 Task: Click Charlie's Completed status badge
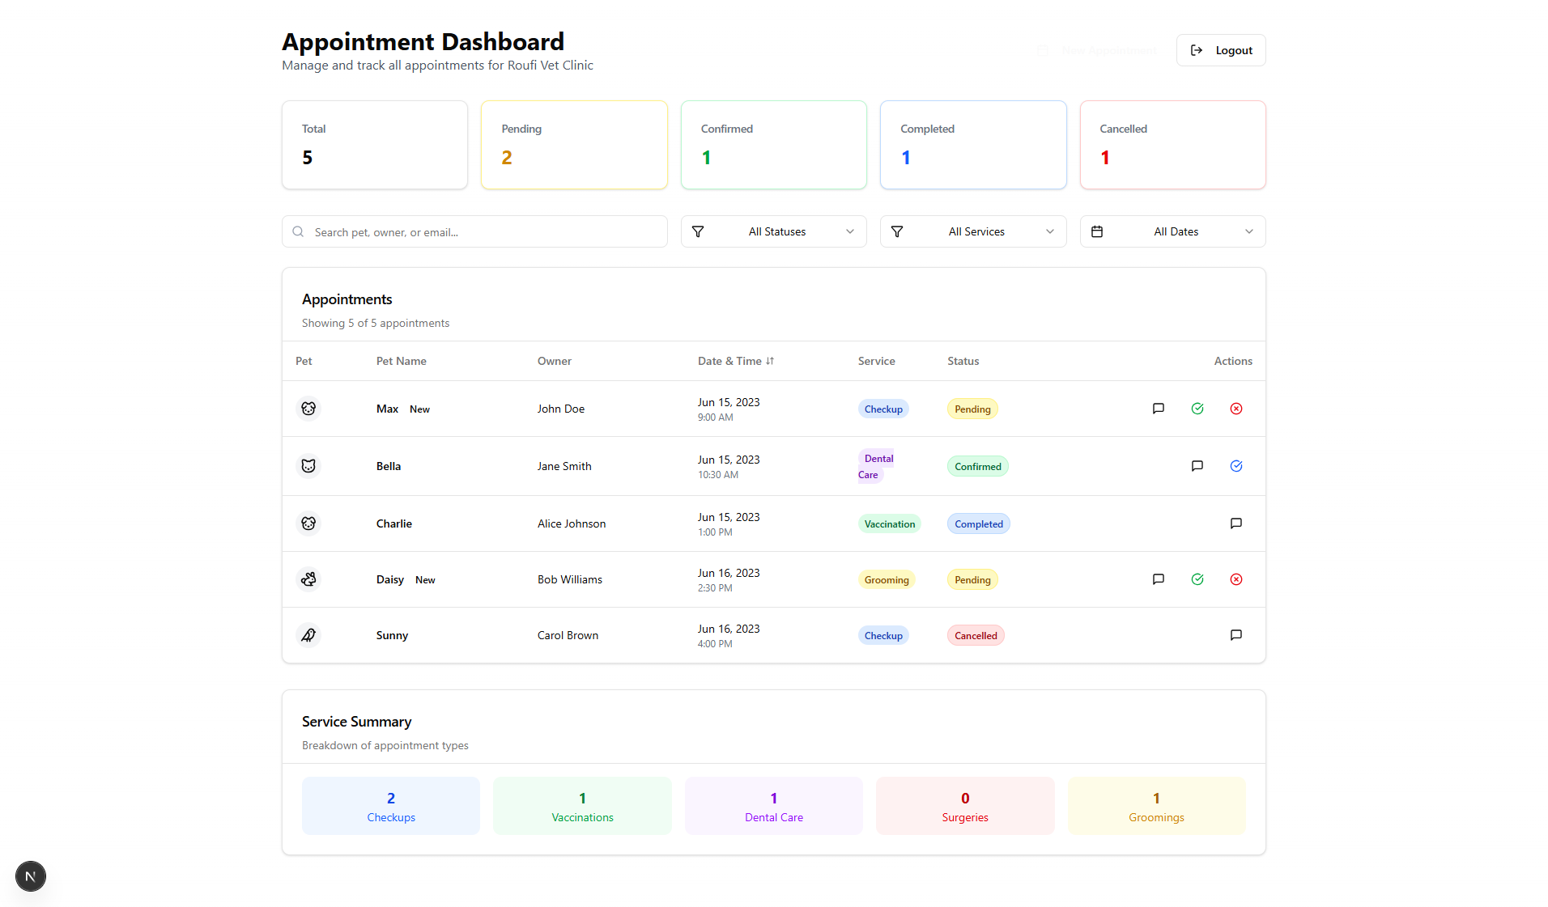click(x=979, y=524)
